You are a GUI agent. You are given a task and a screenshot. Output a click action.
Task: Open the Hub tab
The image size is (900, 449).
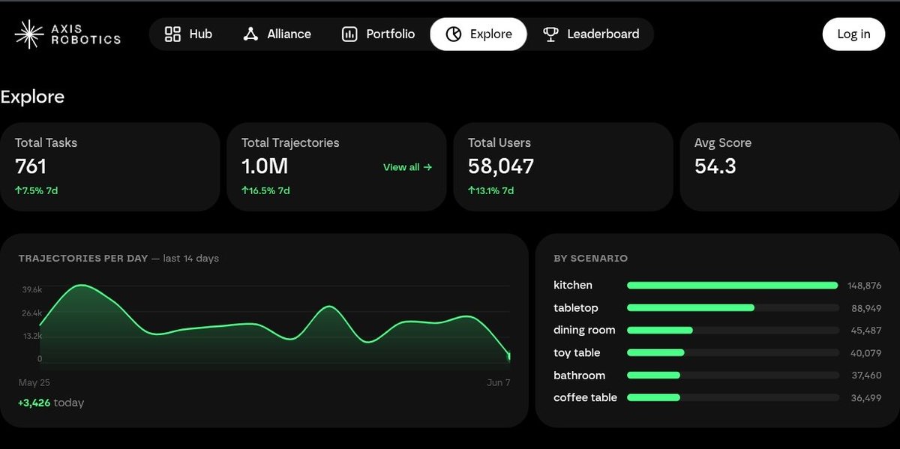pos(188,34)
